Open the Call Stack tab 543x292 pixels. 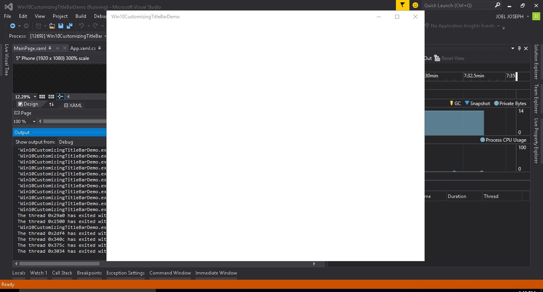click(x=62, y=273)
